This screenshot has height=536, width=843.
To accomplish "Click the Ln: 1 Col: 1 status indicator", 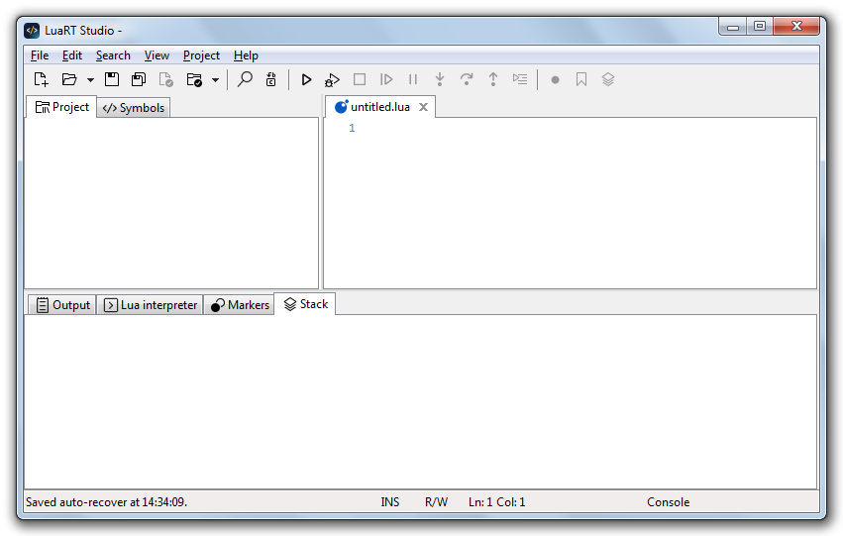I will (496, 502).
